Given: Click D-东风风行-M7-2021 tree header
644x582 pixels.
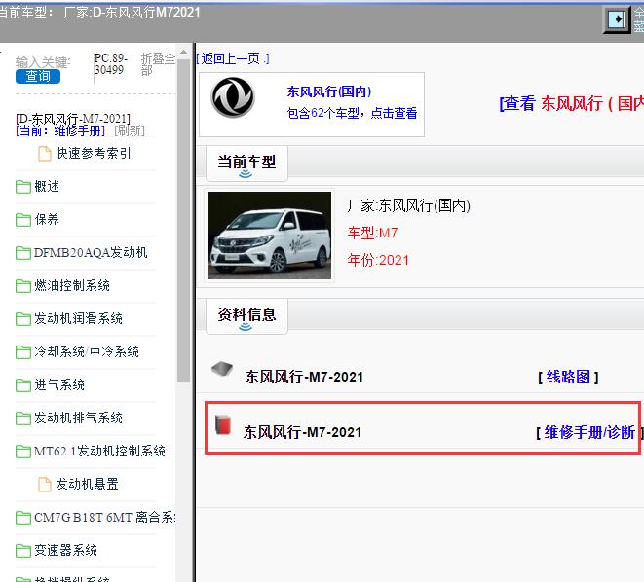Looking at the screenshot, I should pyautogui.click(x=73, y=119).
